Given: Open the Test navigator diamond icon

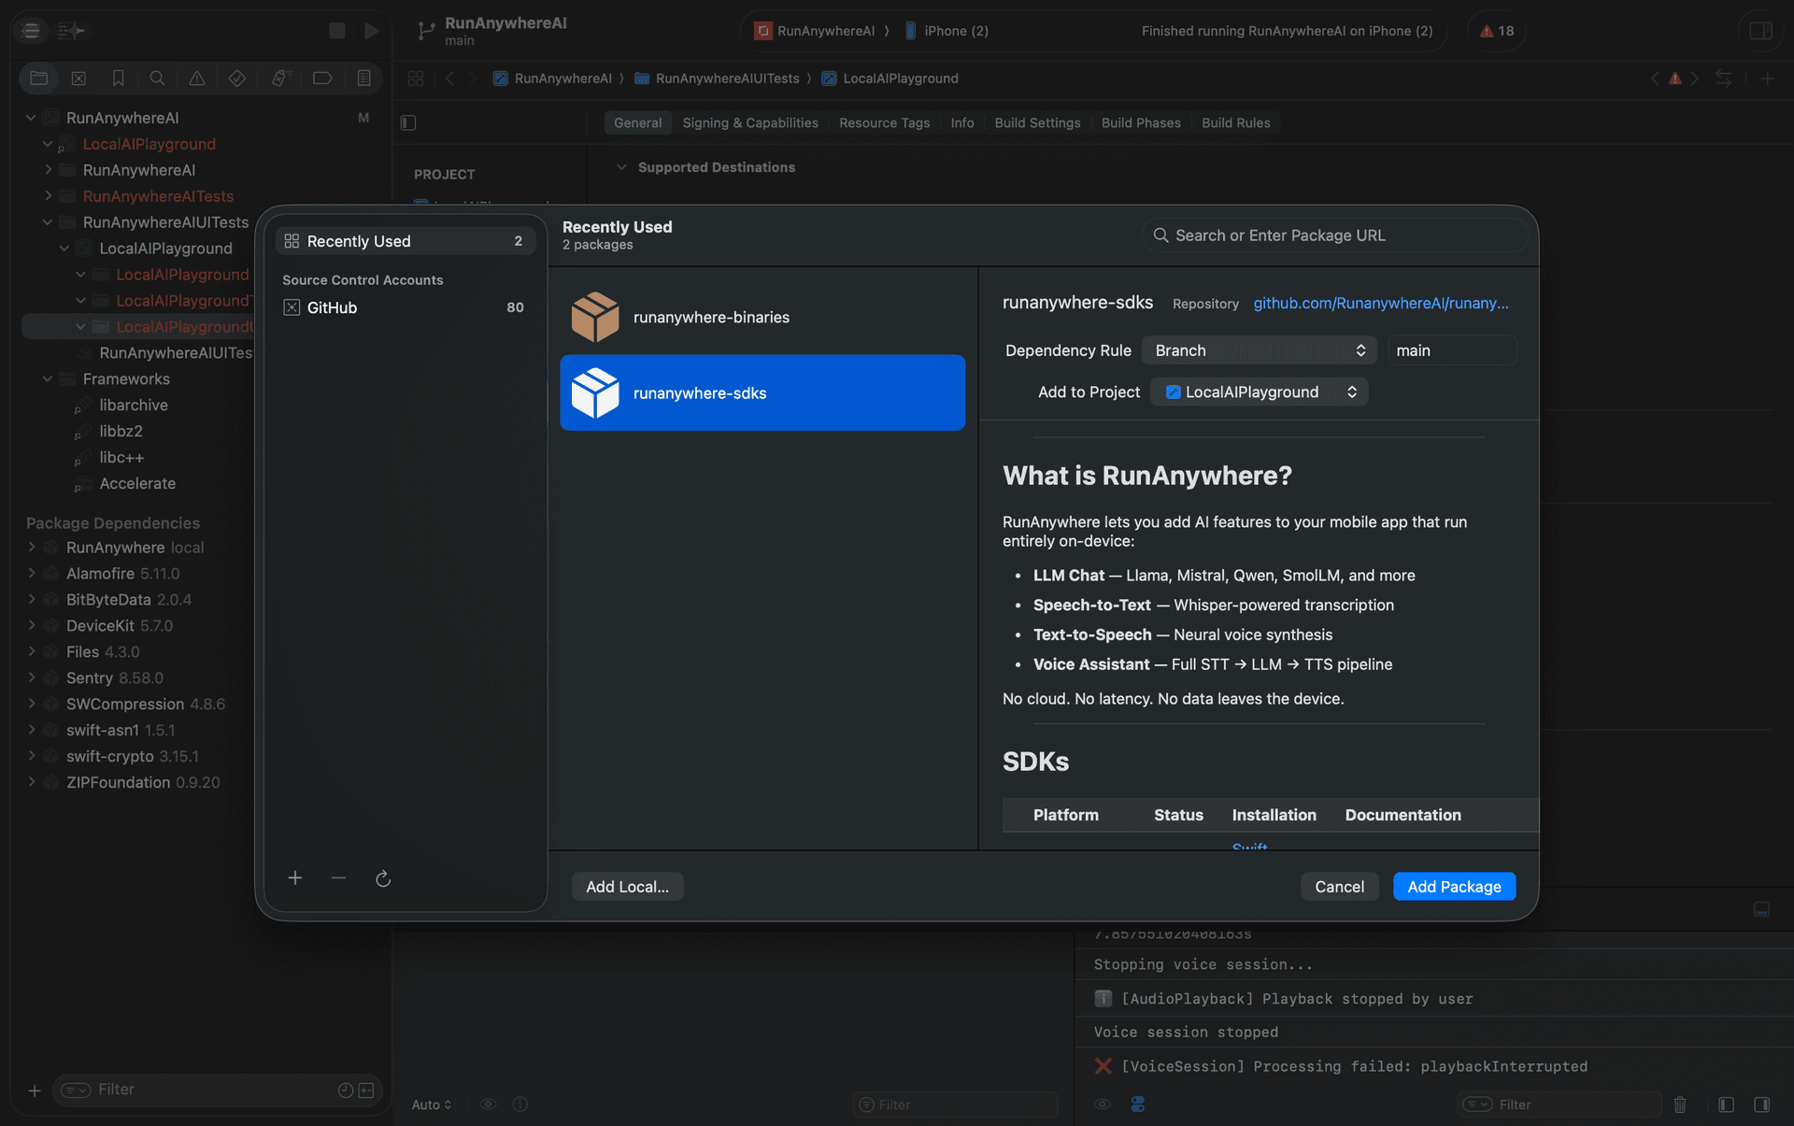Looking at the screenshot, I should coord(237,78).
